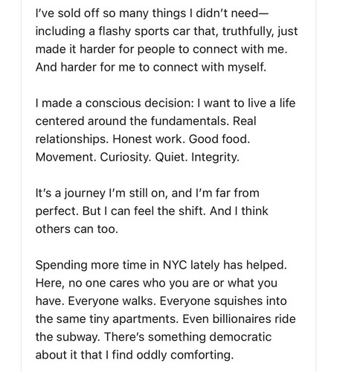Click the phrase "Good food"

pyautogui.click(x=219, y=139)
